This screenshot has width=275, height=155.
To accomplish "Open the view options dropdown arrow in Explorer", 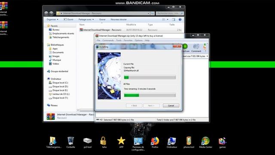I will pyautogui.click(x=168, y=19).
